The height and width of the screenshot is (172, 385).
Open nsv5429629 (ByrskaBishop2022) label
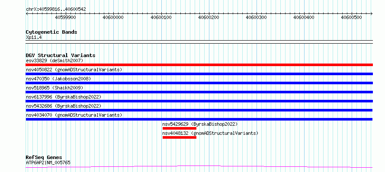pyautogui.click(x=200, y=124)
